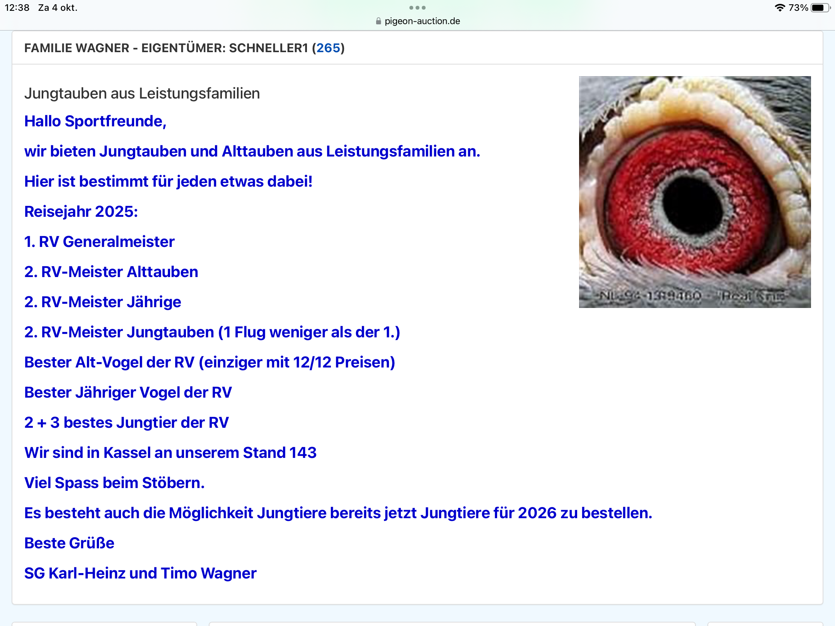The height and width of the screenshot is (626, 835).
Task: Click 'Jungtauben aus Leistungsfamilien' subtitle
Action: (142, 94)
